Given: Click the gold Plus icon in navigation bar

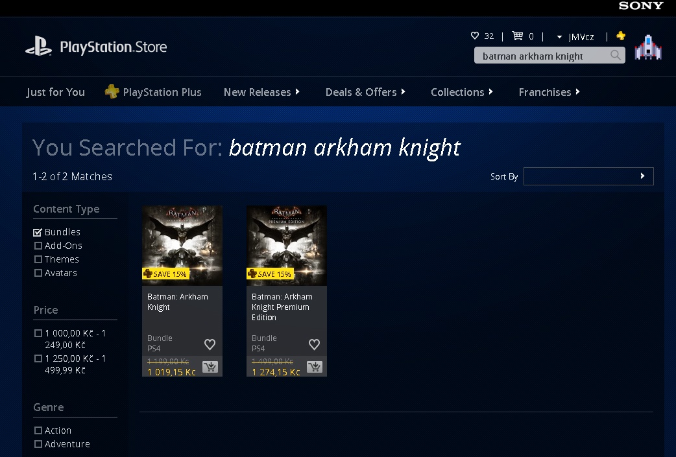Looking at the screenshot, I should click(x=112, y=91).
